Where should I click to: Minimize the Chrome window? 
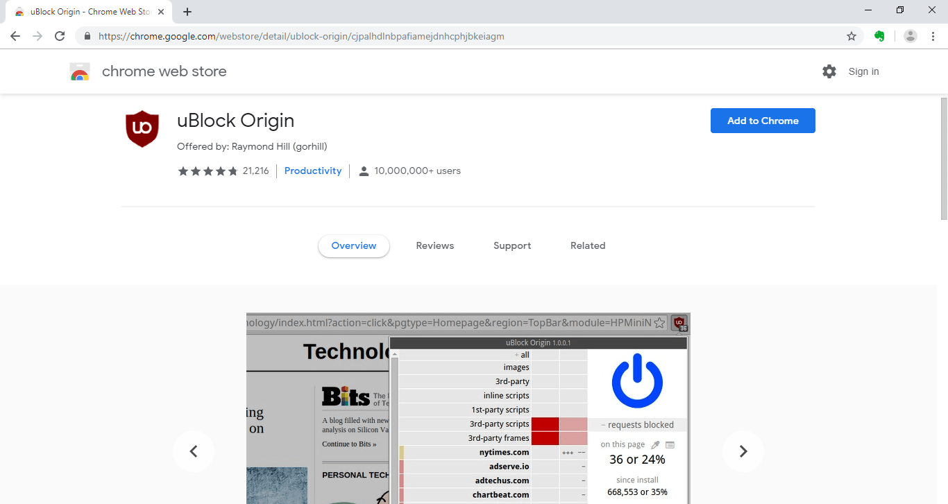[869, 10]
